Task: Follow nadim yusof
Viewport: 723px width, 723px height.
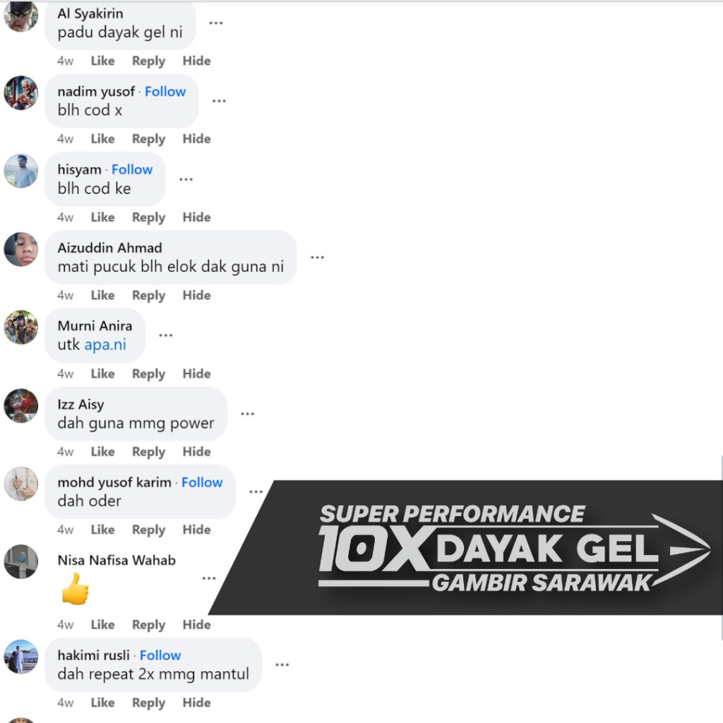Action: point(165,92)
